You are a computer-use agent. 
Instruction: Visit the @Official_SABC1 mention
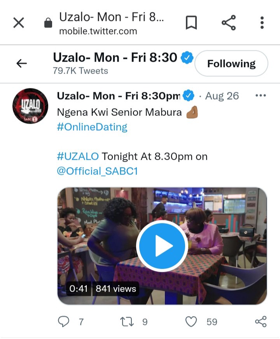(97, 171)
